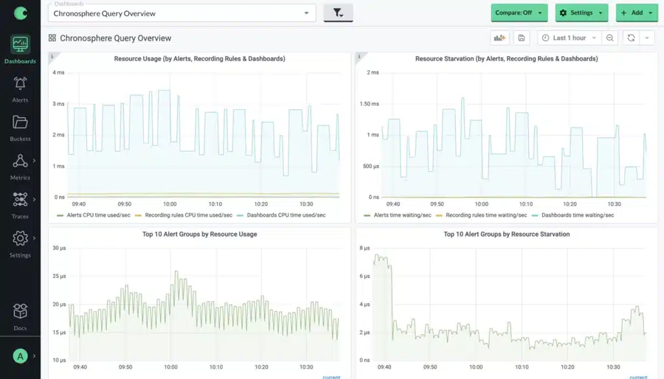664x379 pixels.
Task: Click the add panel chart icon
Action: [x=499, y=38]
